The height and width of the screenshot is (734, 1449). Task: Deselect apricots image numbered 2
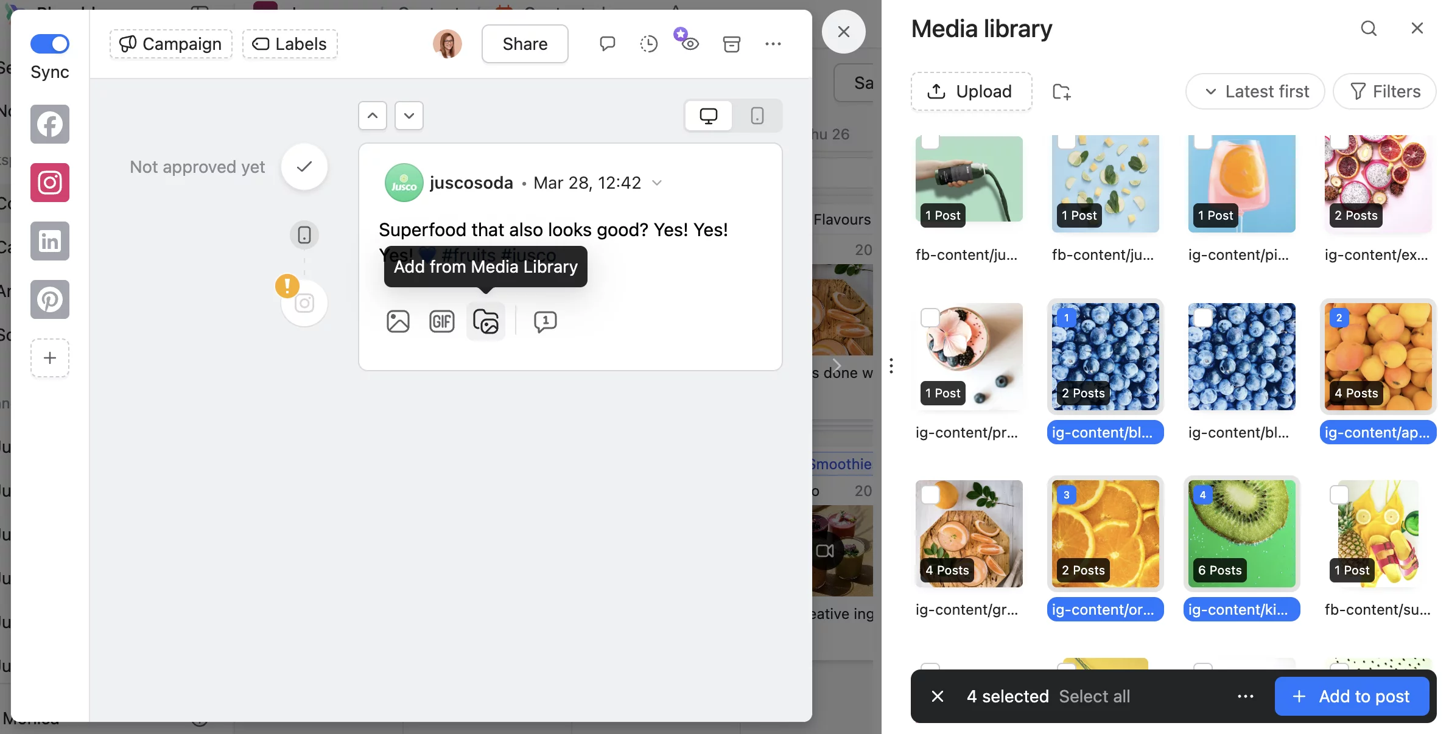(1339, 318)
